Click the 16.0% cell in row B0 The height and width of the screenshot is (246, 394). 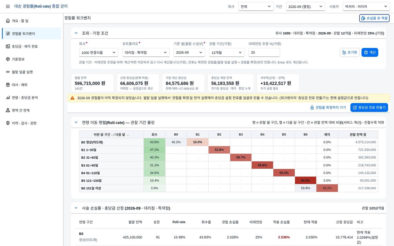coord(198,142)
